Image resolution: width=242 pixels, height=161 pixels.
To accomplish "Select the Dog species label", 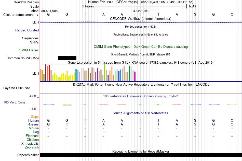I will point(36,132).
